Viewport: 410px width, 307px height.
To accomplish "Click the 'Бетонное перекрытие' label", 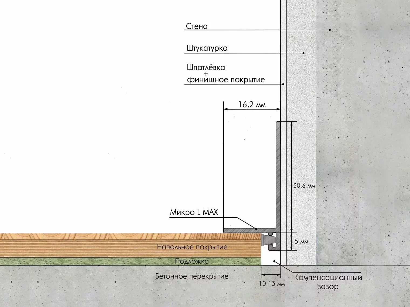I will (x=192, y=276).
